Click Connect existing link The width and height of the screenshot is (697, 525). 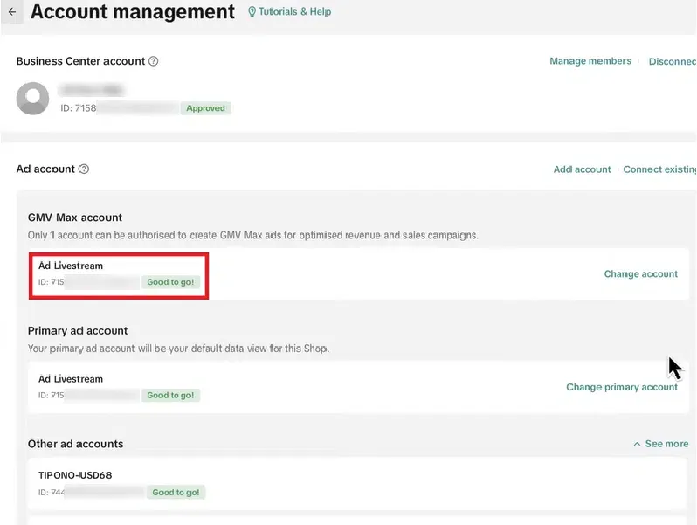(659, 169)
